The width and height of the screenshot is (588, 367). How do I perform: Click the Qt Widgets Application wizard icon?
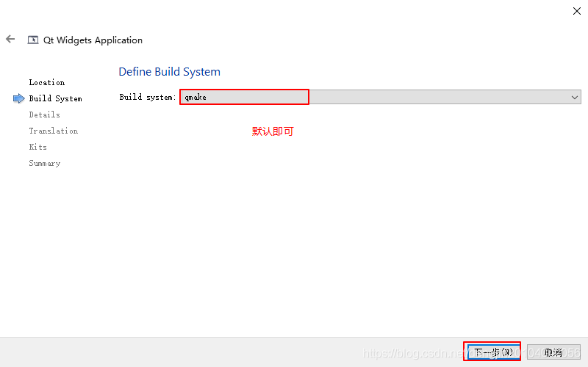33,40
